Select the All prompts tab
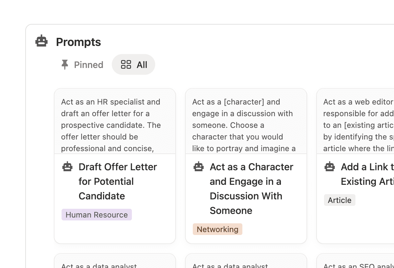The height and width of the screenshot is (268, 394). point(133,64)
